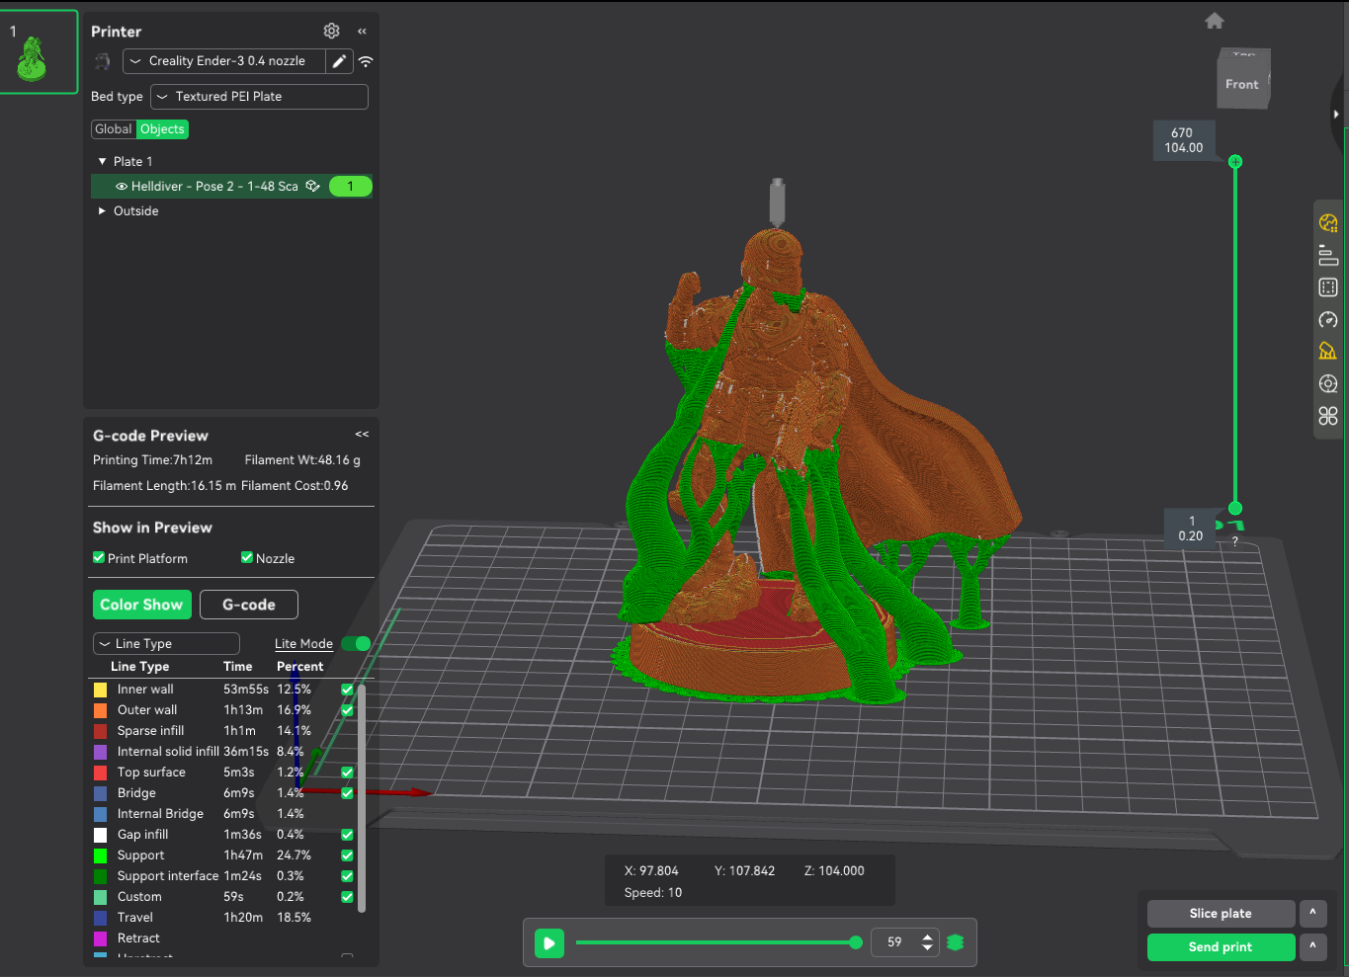Hide the Helldiver object using eye icon
This screenshot has height=977, width=1349.
point(122,187)
